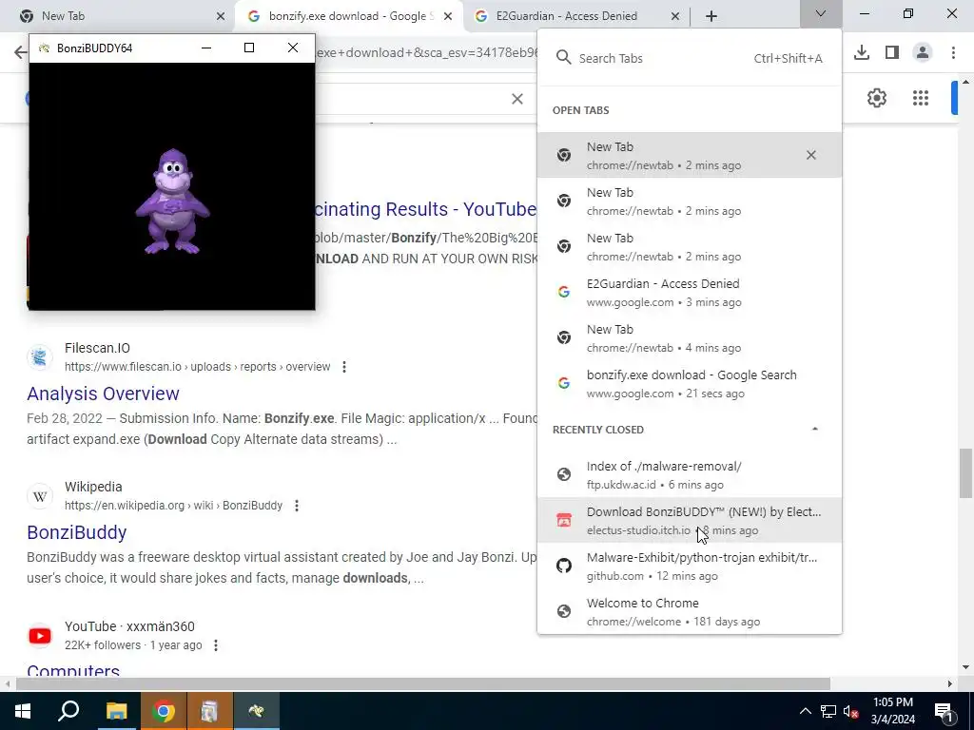974x730 pixels.
Task: Click the Search Tabs input field
Action: tap(690, 58)
